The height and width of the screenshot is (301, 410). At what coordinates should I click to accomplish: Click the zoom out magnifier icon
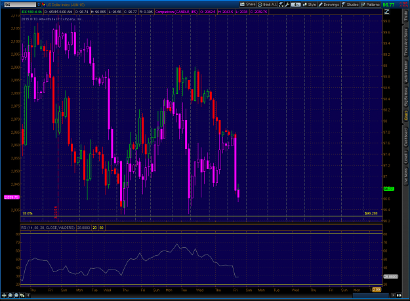pyautogui.click(x=16, y=295)
